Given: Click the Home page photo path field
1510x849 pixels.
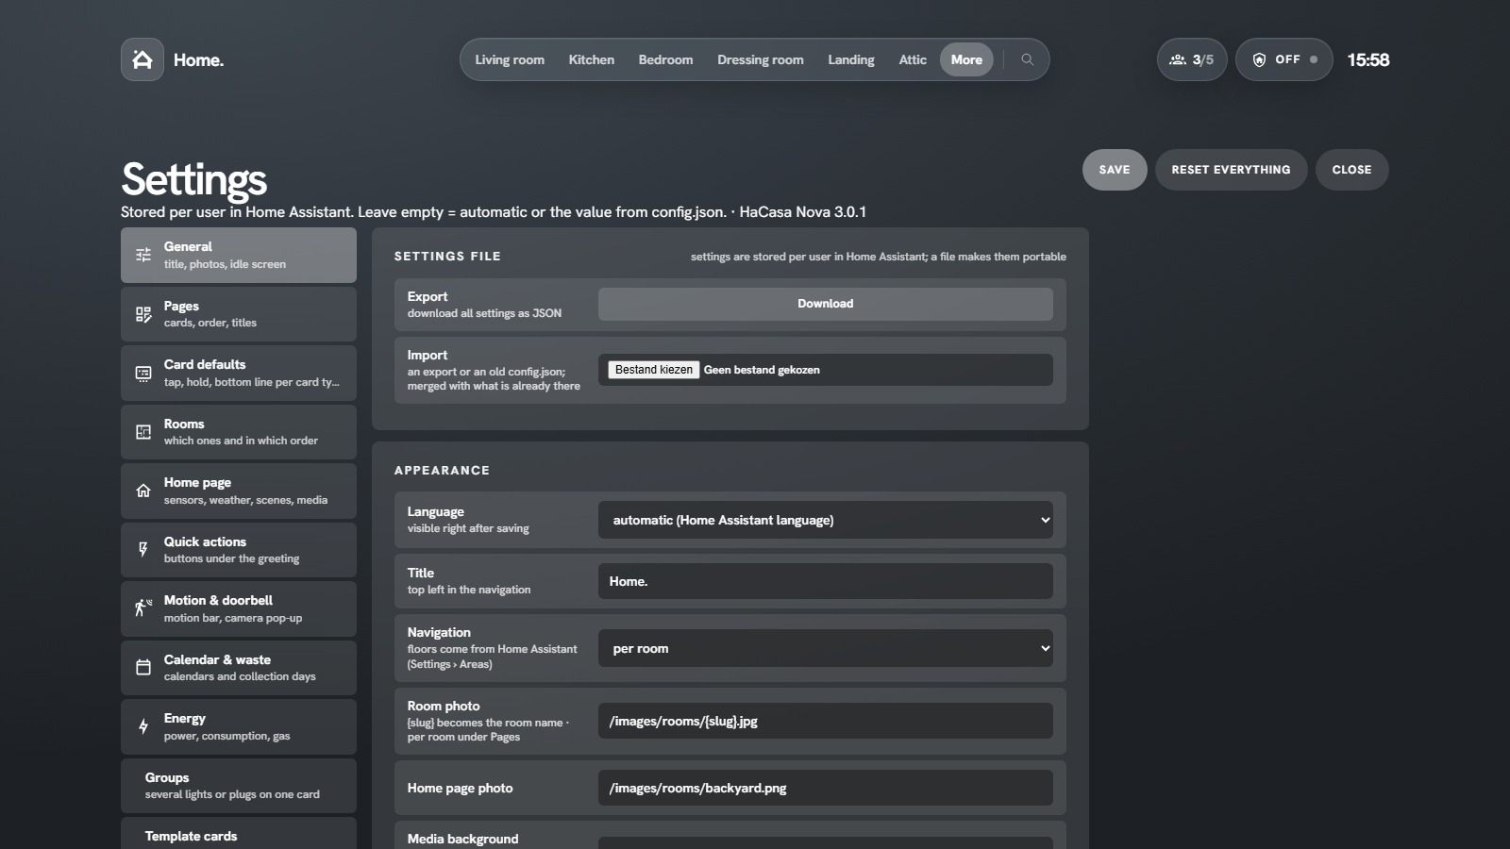Looking at the screenshot, I should pyautogui.click(x=826, y=788).
